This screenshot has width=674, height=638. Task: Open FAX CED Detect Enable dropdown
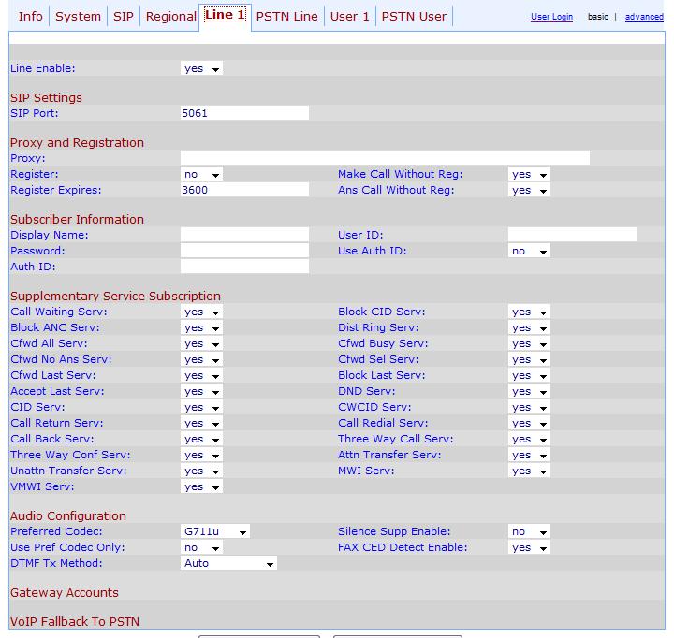[x=529, y=547]
